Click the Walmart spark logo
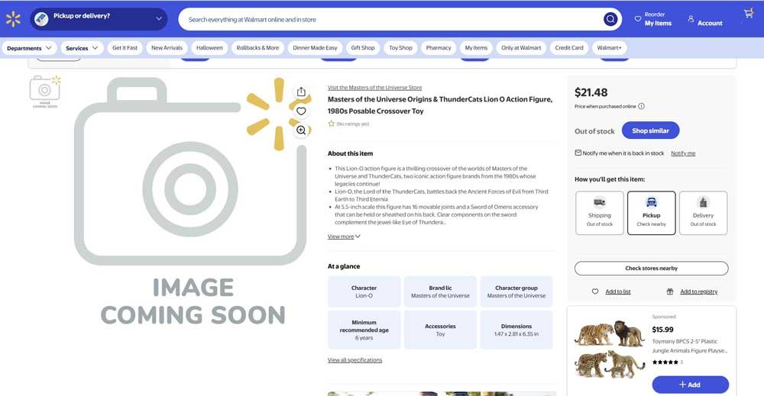This screenshot has width=764, height=396. click(x=13, y=19)
